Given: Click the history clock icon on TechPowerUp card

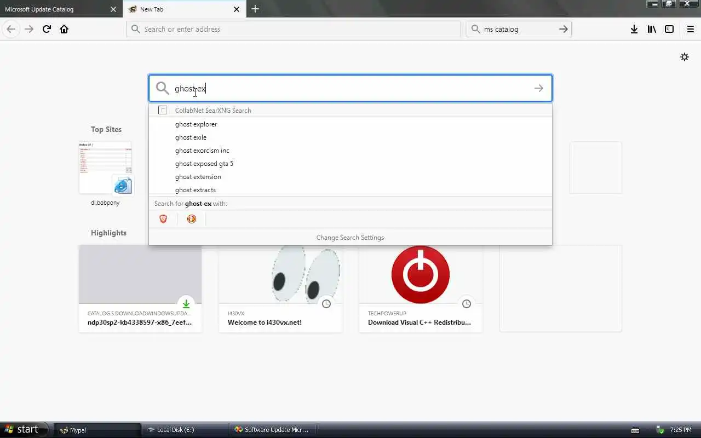Looking at the screenshot, I should [467, 304].
